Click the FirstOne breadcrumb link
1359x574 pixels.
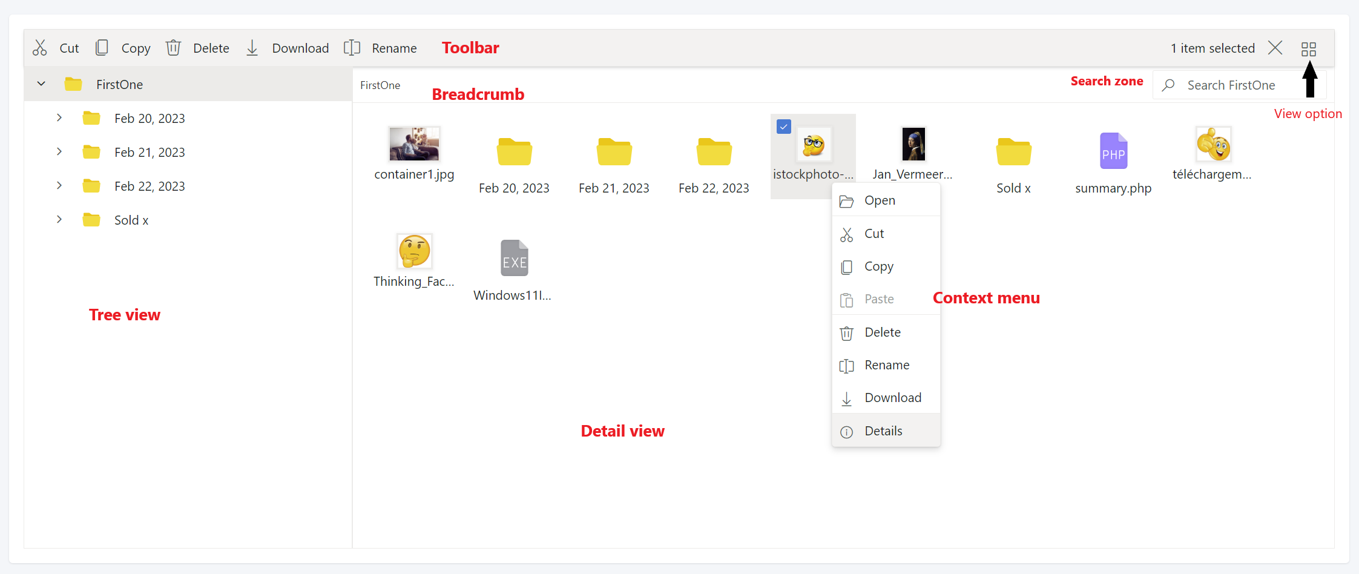click(380, 85)
